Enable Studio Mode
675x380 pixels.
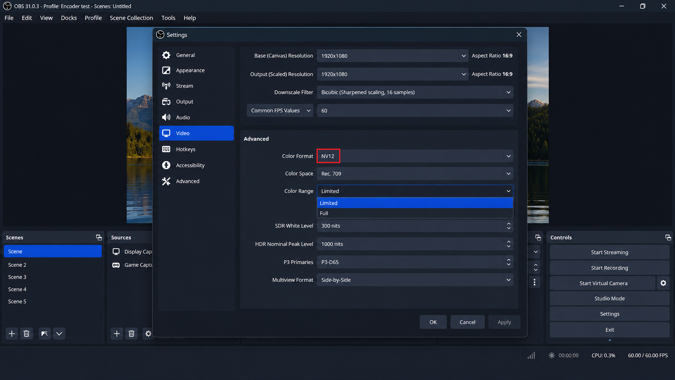610,298
